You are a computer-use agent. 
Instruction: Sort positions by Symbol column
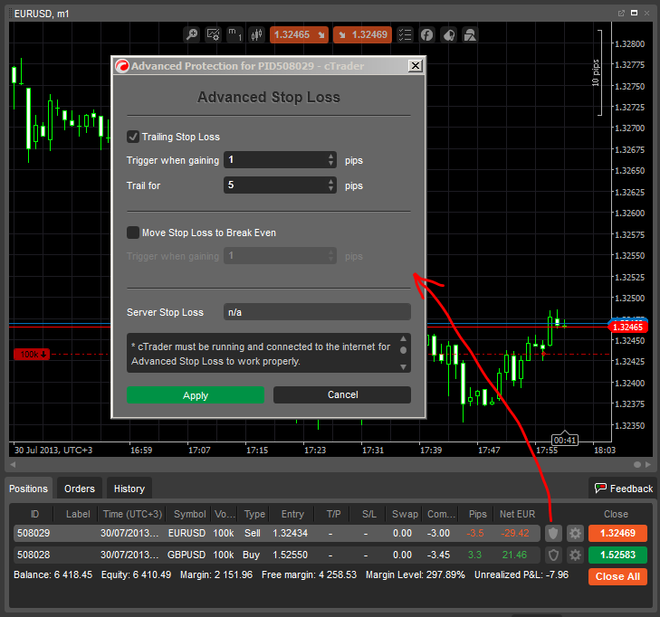(x=190, y=514)
